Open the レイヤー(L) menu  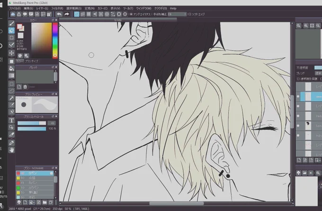click(42, 9)
